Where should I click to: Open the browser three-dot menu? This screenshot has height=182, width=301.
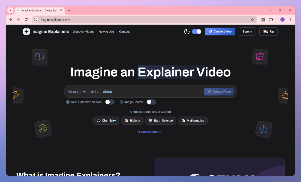tap(290, 20)
